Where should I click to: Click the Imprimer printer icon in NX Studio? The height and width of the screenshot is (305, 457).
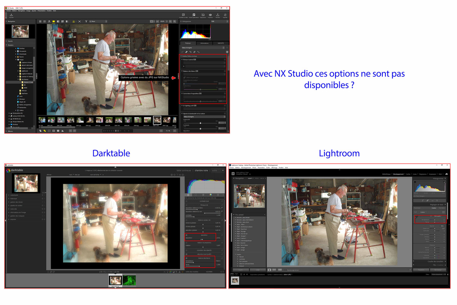pos(210,14)
